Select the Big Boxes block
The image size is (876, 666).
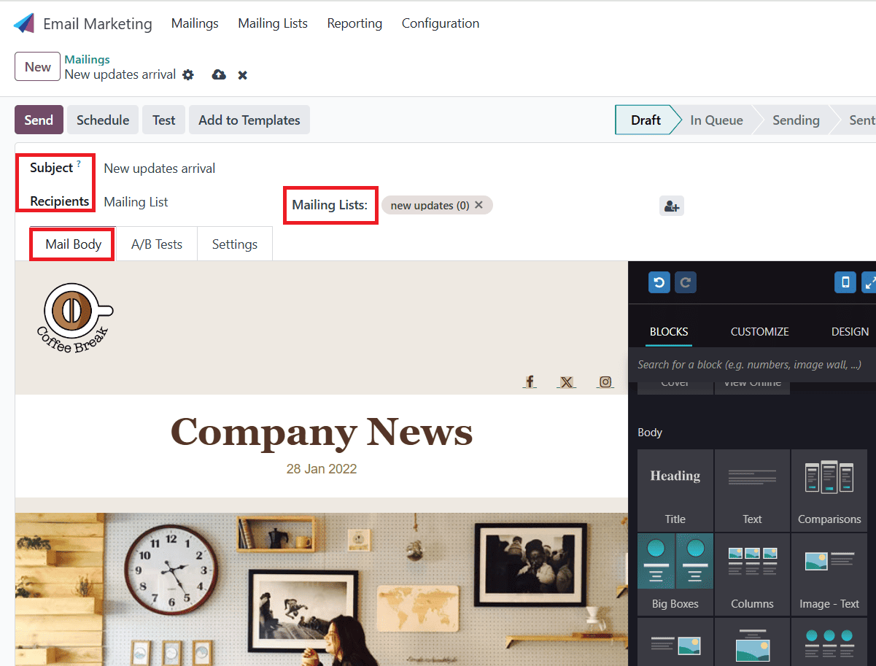[x=675, y=575]
